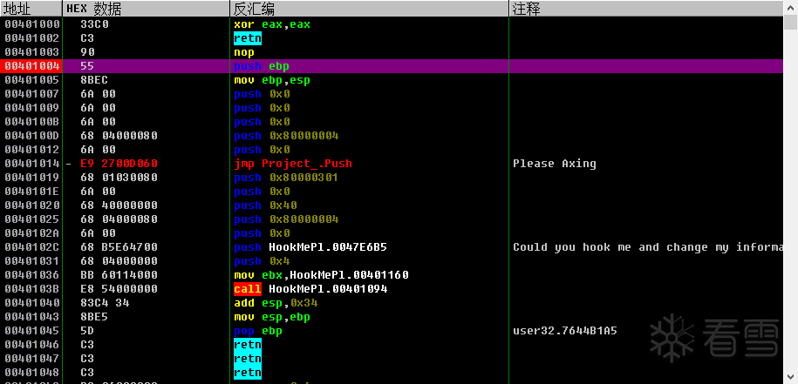The height and width of the screenshot is (384, 798).
Task: Select address 00401036
Action: coord(32,275)
